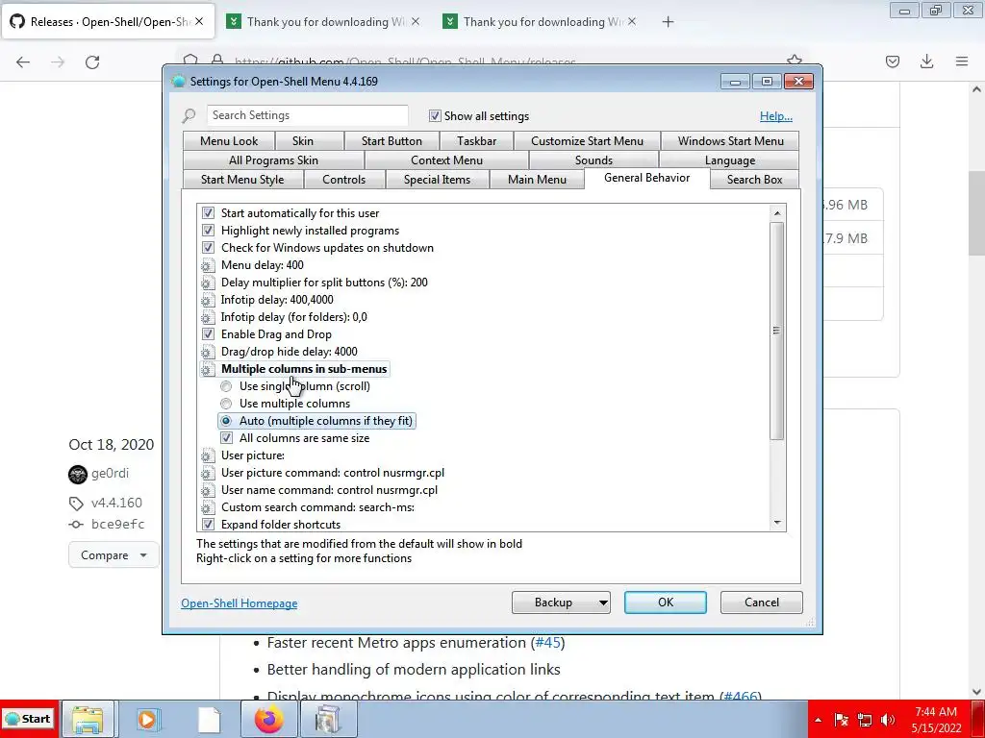Click gear icon beside Drag/drop hide delay
Screen dimensions: 985x738
208,352
